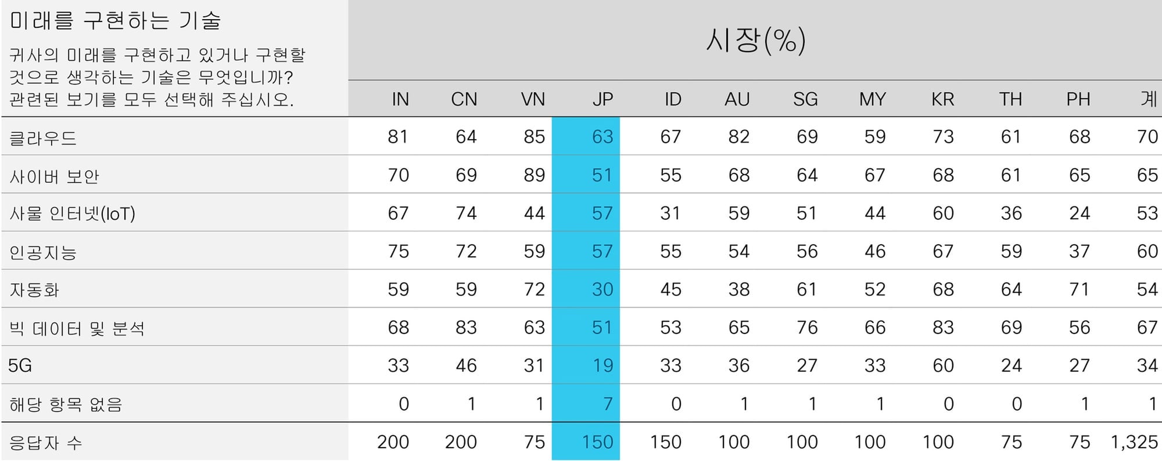Select the IN column header
1162x461 pixels.
pos(400,99)
